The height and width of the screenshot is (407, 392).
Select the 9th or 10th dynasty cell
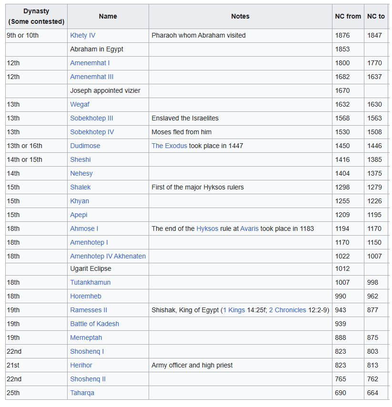pyautogui.click(x=36, y=35)
